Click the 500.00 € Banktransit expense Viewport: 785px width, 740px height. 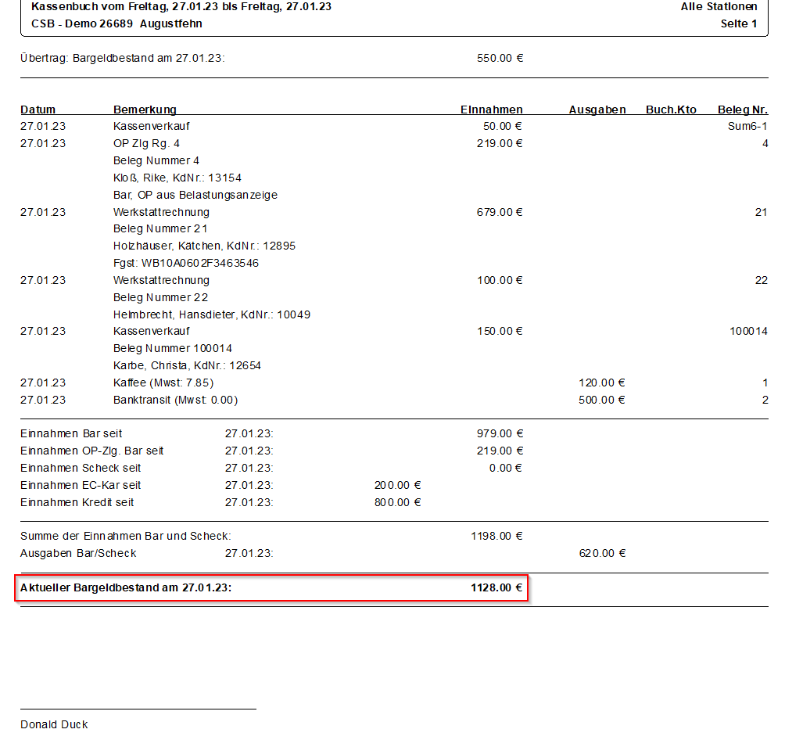602,401
